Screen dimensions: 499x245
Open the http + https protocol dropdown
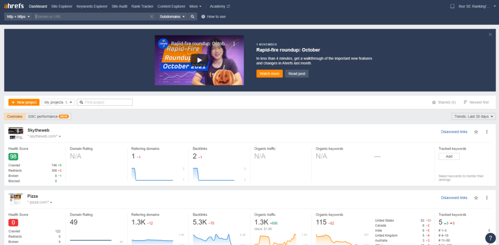click(18, 17)
